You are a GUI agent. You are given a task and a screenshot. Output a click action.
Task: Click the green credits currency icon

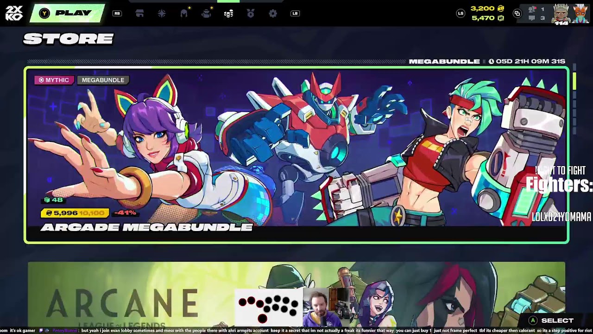[x=500, y=18]
